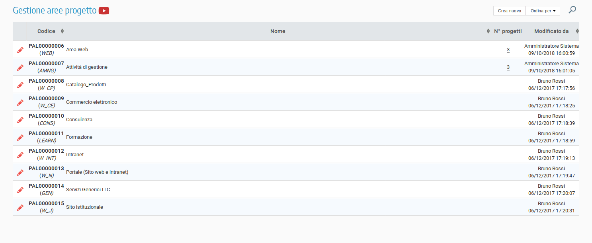This screenshot has height=243, width=592.
Task: Click edit pencil next to Consulenza
Action: pos(20,120)
